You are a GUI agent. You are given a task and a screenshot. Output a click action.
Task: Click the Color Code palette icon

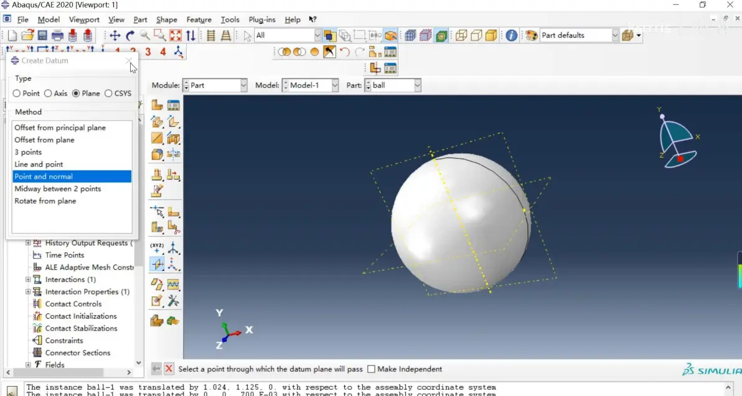[532, 35]
